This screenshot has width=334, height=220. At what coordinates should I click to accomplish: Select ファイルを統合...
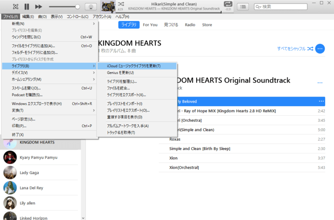point(137,88)
